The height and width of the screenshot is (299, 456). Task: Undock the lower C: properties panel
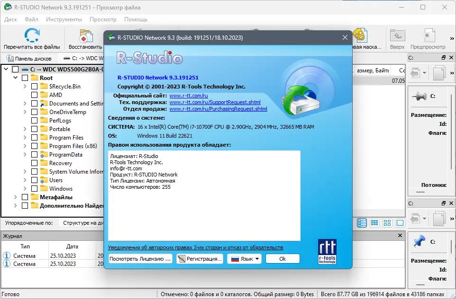click(444, 203)
